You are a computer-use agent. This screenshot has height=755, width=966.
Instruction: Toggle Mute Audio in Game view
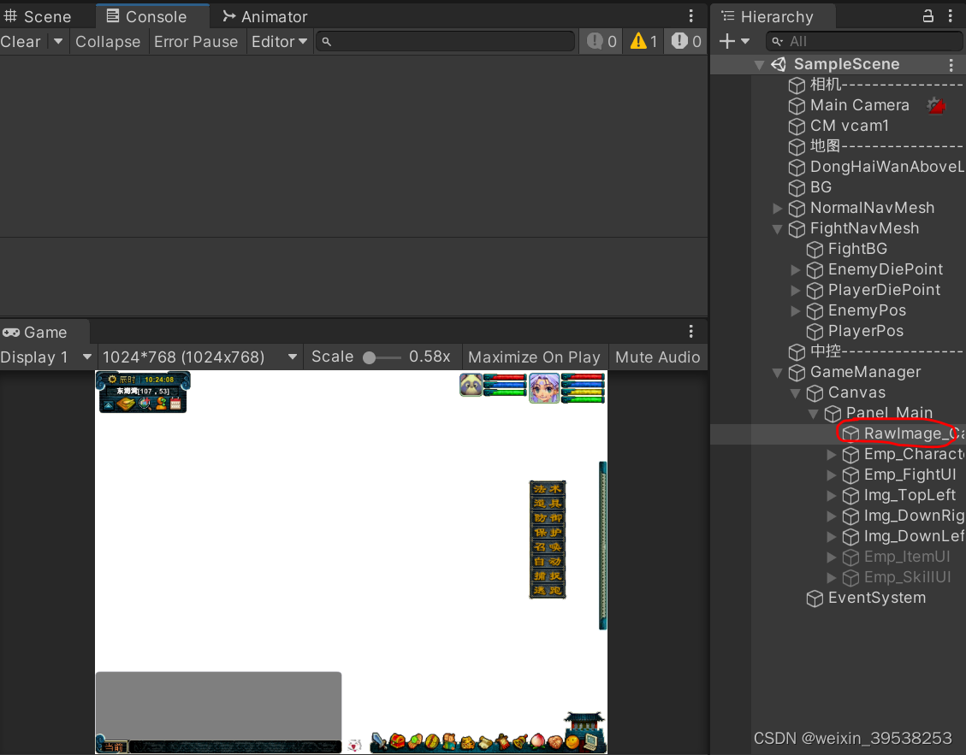[x=657, y=357]
